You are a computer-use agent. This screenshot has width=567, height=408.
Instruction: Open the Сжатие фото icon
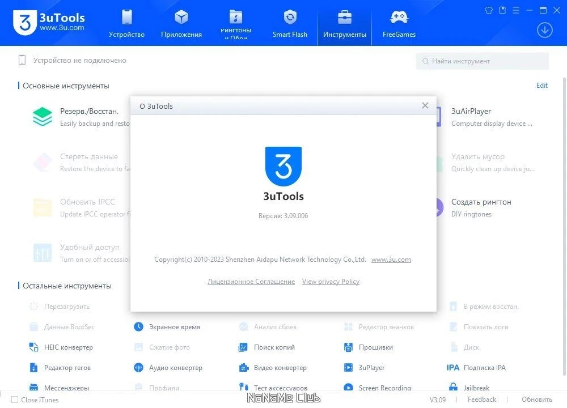(138, 347)
